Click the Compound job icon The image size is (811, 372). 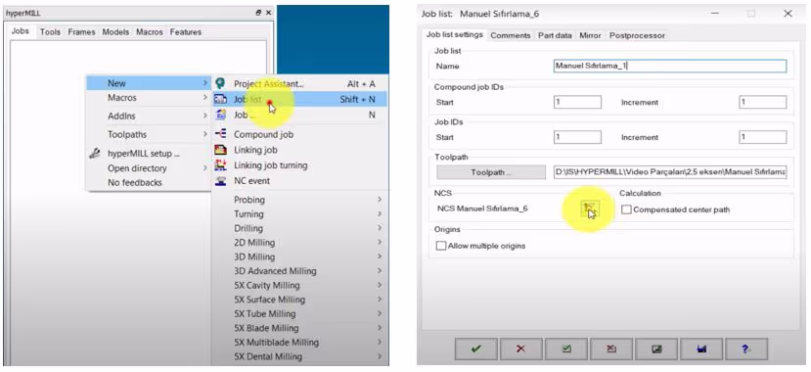220,134
